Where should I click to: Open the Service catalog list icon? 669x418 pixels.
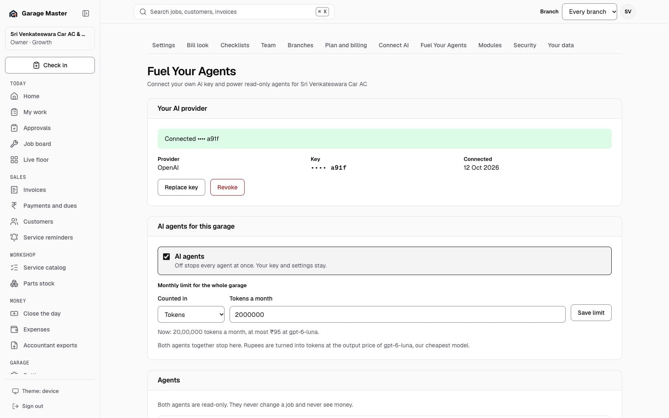(x=14, y=268)
